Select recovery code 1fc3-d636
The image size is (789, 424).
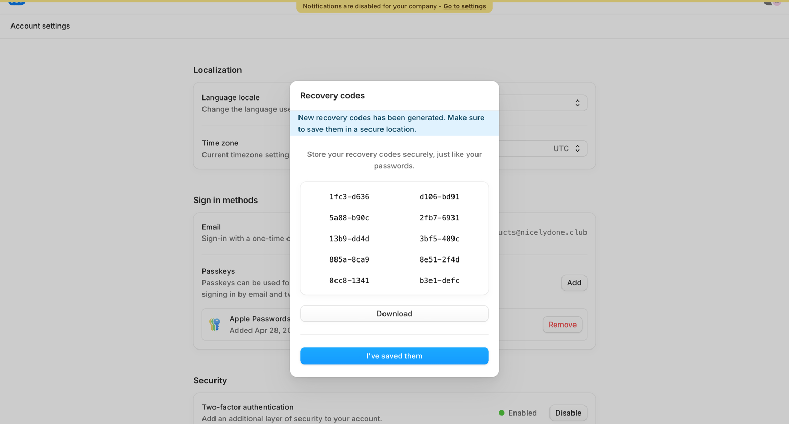349,197
